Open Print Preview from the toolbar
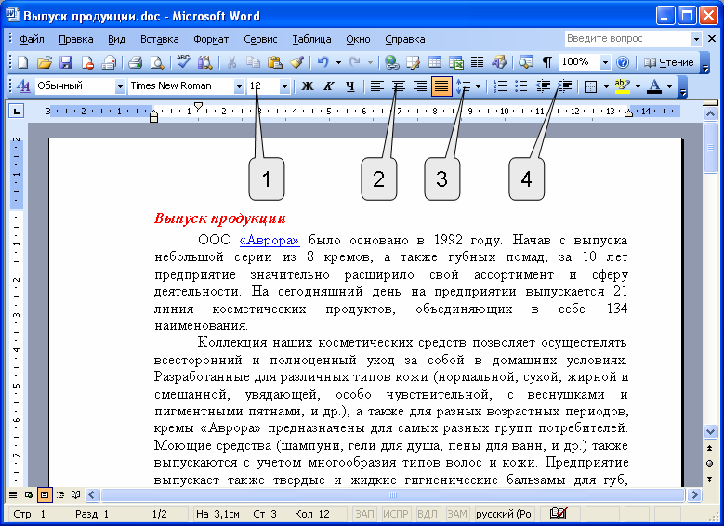The width and height of the screenshot is (724, 526). (157, 62)
